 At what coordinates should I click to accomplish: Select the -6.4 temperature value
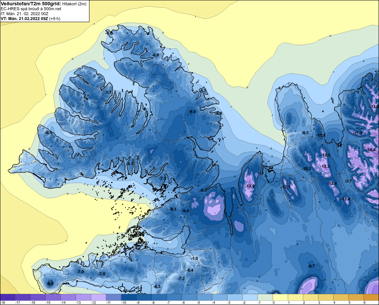pyautogui.click(x=190, y=270)
